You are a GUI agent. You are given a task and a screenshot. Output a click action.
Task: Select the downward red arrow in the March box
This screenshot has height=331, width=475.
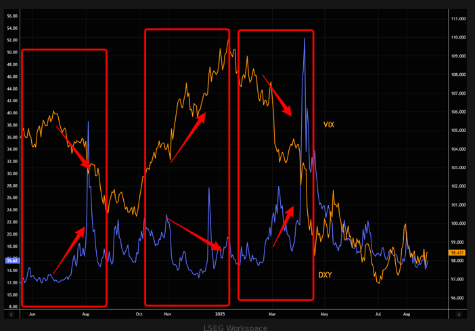click(279, 97)
